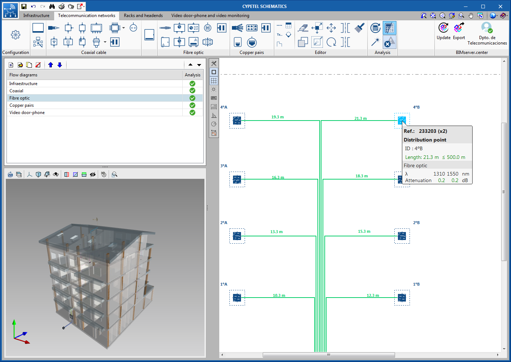The image size is (511, 362).
Task: Switch to the Infrastructure tab
Action: (36, 16)
